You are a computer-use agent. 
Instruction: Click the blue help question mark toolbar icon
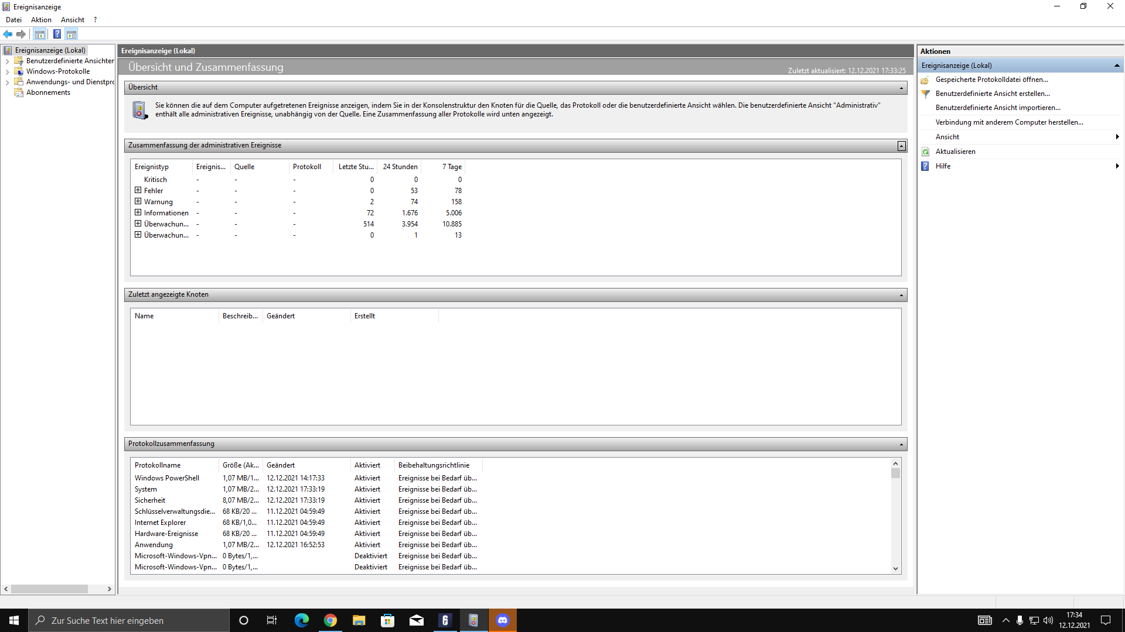(x=57, y=34)
